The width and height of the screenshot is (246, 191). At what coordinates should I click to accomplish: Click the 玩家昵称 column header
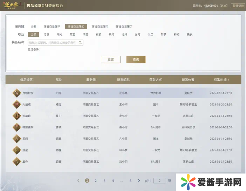click(123, 80)
